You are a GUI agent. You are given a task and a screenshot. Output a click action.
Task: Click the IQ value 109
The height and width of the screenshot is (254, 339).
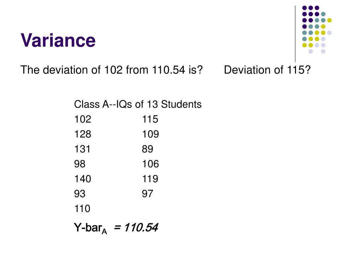151,134
